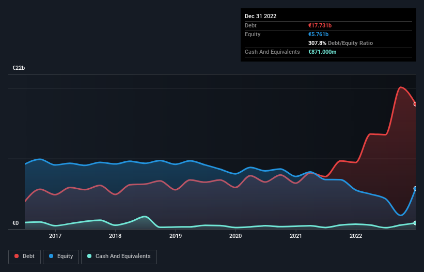Select the 2019 x-axis label
424x272 pixels.
tap(176, 236)
